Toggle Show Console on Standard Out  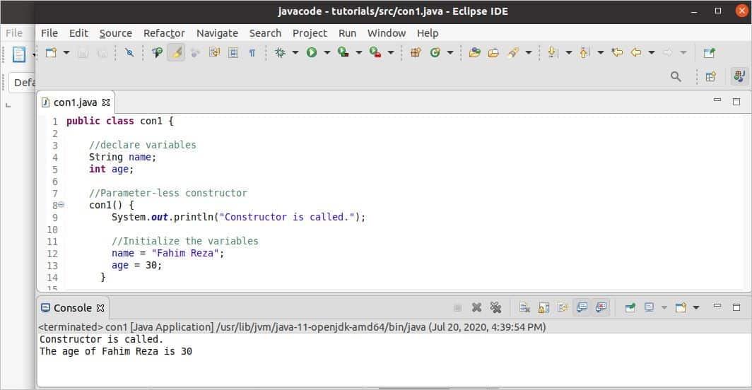[x=582, y=307]
